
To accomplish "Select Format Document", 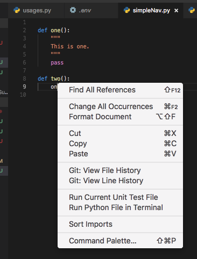I will [x=120, y=117].
